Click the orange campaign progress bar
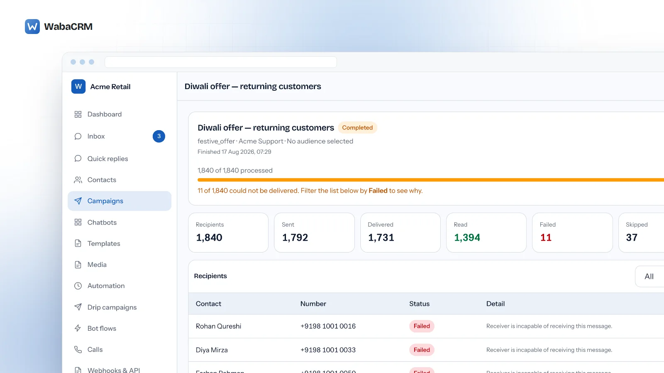 (431, 180)
